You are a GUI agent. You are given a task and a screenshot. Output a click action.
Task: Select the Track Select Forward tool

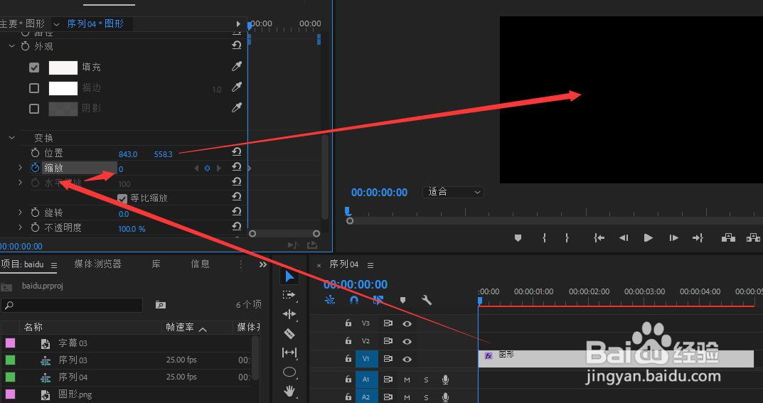289,295
